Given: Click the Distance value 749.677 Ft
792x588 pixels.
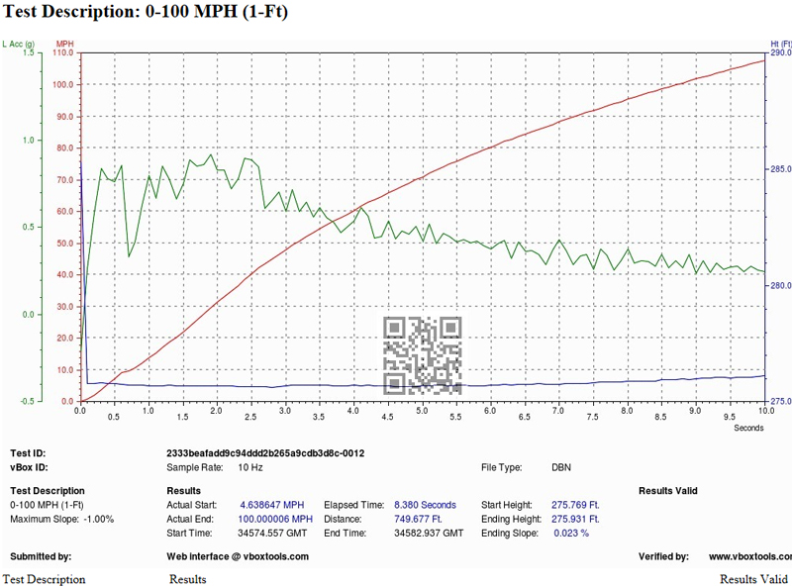Looking at the screenshot, I should tap(420, 518).
